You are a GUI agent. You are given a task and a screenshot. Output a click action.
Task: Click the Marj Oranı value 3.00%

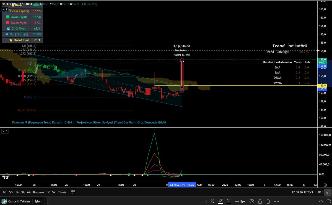pos(37,34)
